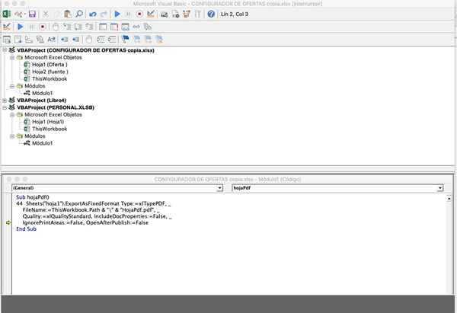Click the Insert UserForm icon in the Standard toolbar
The image size is (457, 313).
tap(18, 14)
